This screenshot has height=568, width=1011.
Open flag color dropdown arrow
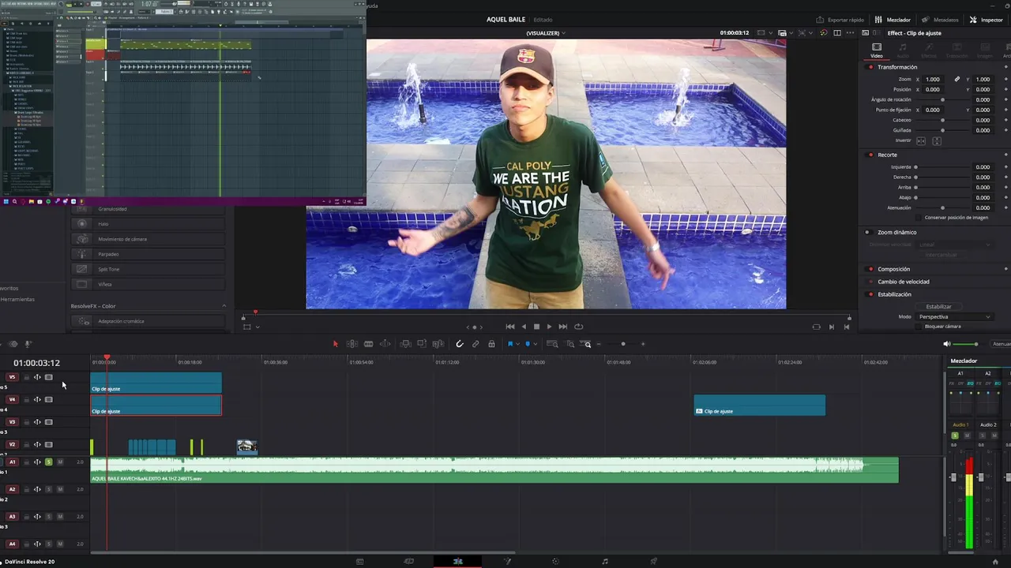pyautogui.click(x=517, y=344)
